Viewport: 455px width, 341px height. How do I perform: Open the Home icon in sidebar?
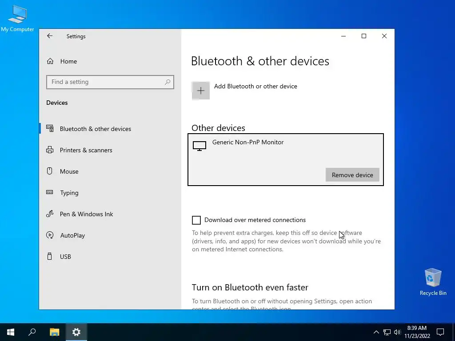tap(50, 61)
